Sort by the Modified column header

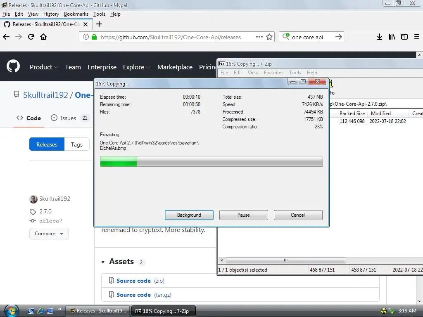click(388, 114)
